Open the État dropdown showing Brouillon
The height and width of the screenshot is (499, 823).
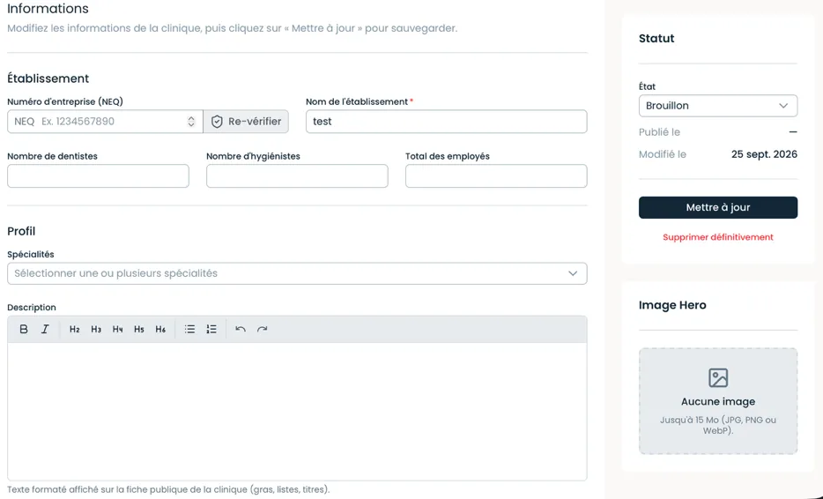pyautogui.click(x=718, y=106)
